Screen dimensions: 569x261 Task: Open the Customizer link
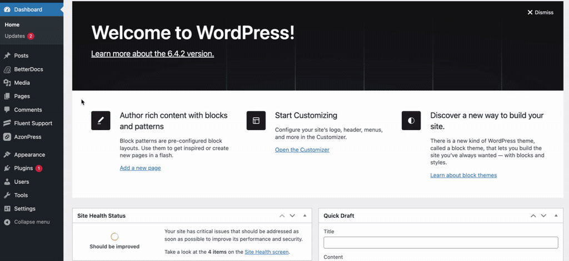pos(302,150)
